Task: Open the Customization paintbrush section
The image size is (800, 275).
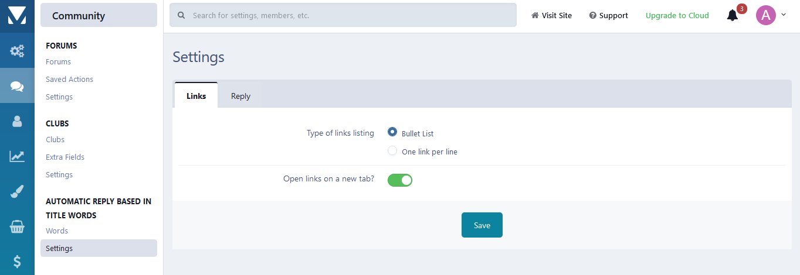Action: pos(17,191)
